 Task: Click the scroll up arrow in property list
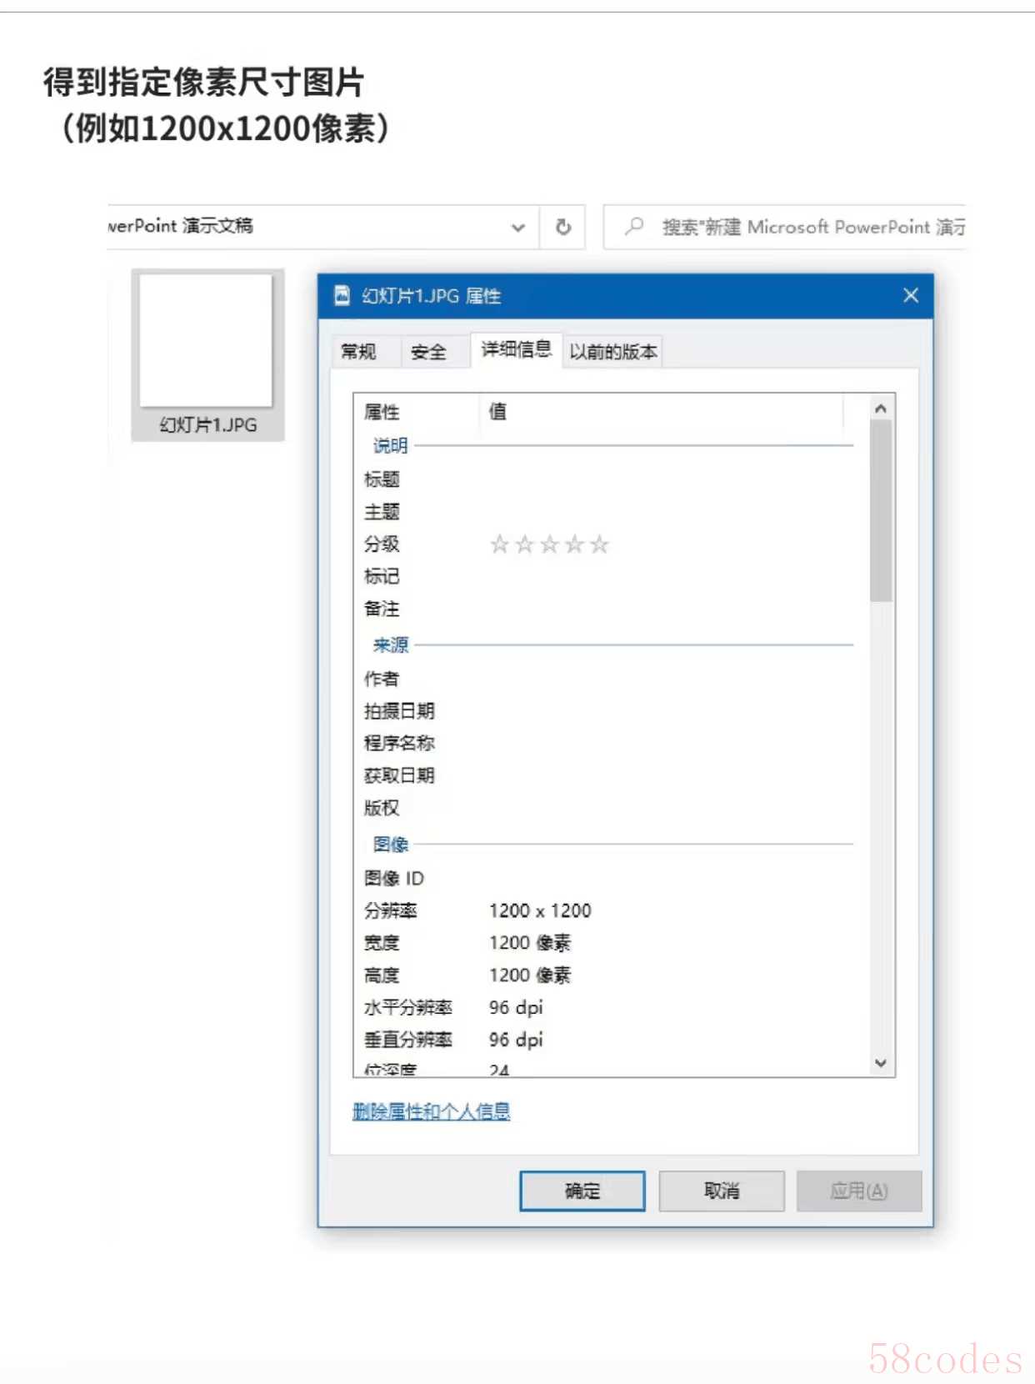point(881,409)
